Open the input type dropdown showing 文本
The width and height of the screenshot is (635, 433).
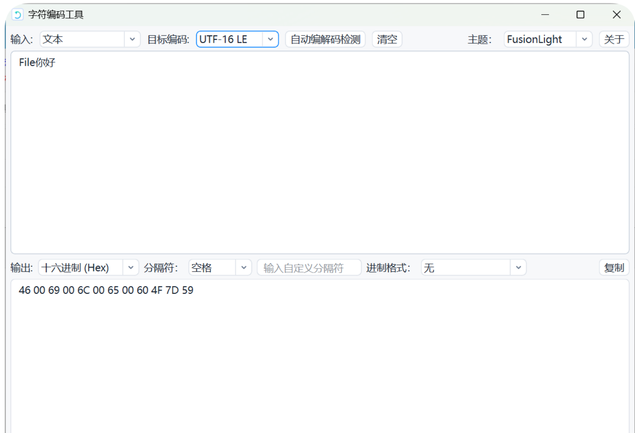tap(89, 39)
